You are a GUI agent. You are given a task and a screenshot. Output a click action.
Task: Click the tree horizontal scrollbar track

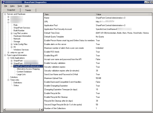point(23,110)
